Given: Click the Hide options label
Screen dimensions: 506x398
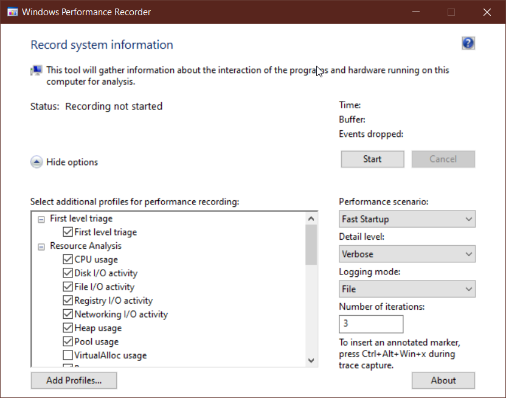Looking at the screenshot, I should 72,162.
